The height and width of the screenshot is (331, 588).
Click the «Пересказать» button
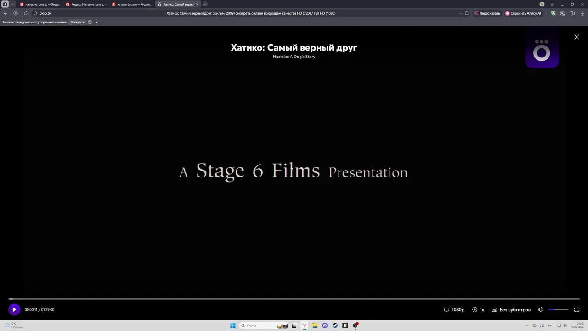tap(487, 13)
